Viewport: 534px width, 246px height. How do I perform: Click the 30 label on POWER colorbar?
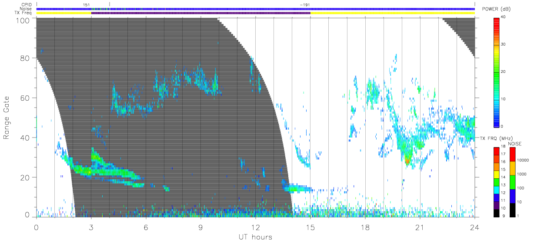click(504, 44)
